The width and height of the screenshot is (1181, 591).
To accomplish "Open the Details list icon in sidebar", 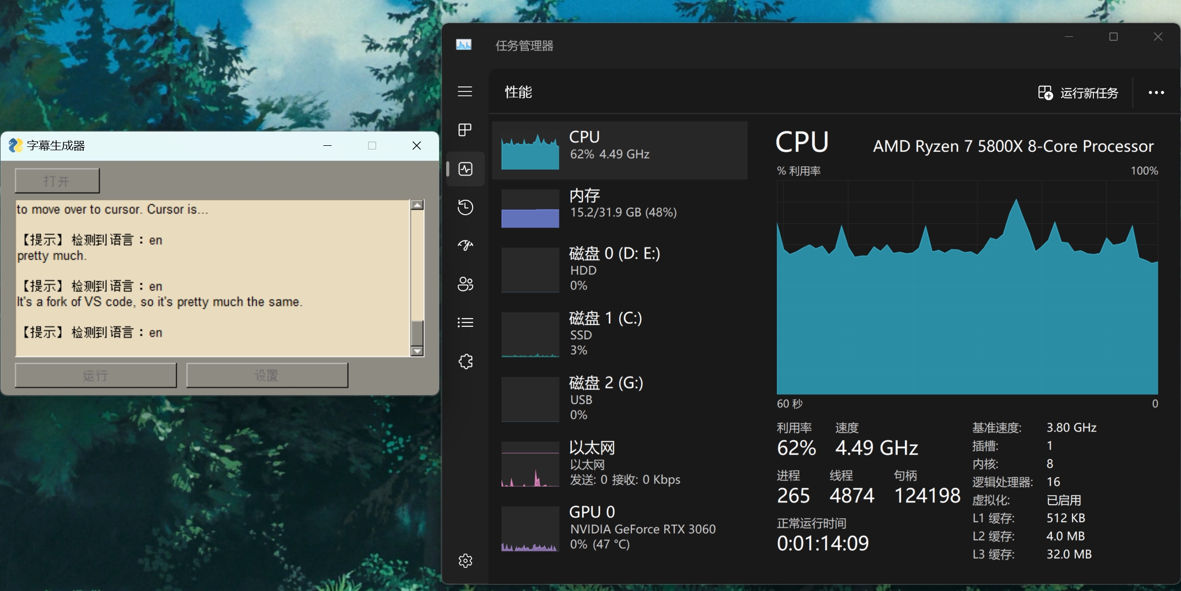I will click(x=465, y=322).
